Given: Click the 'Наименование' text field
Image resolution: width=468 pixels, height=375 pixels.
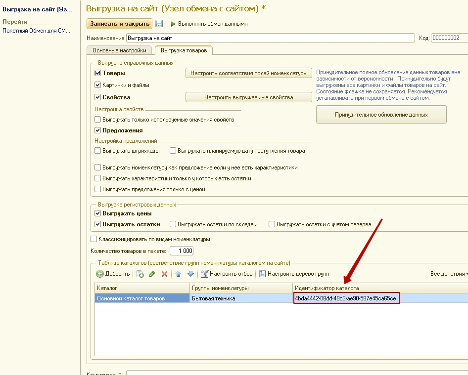Looking at the screenshot, I should (x=270, y=38).
